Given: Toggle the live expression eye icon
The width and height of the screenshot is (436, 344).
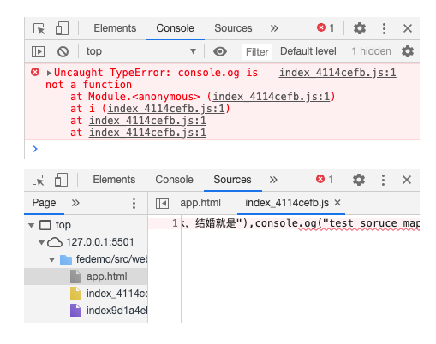Looking at the screenshot, I should click(220, 51).
